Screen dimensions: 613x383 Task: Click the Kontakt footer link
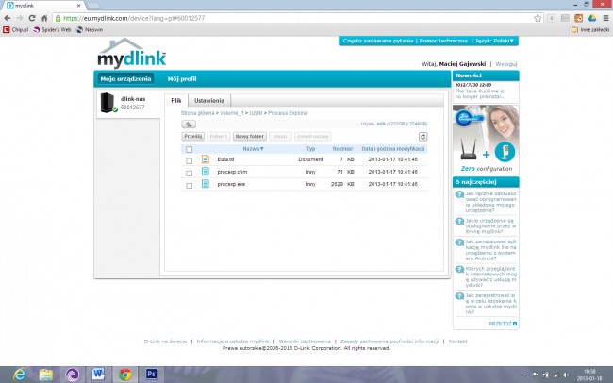457,341
